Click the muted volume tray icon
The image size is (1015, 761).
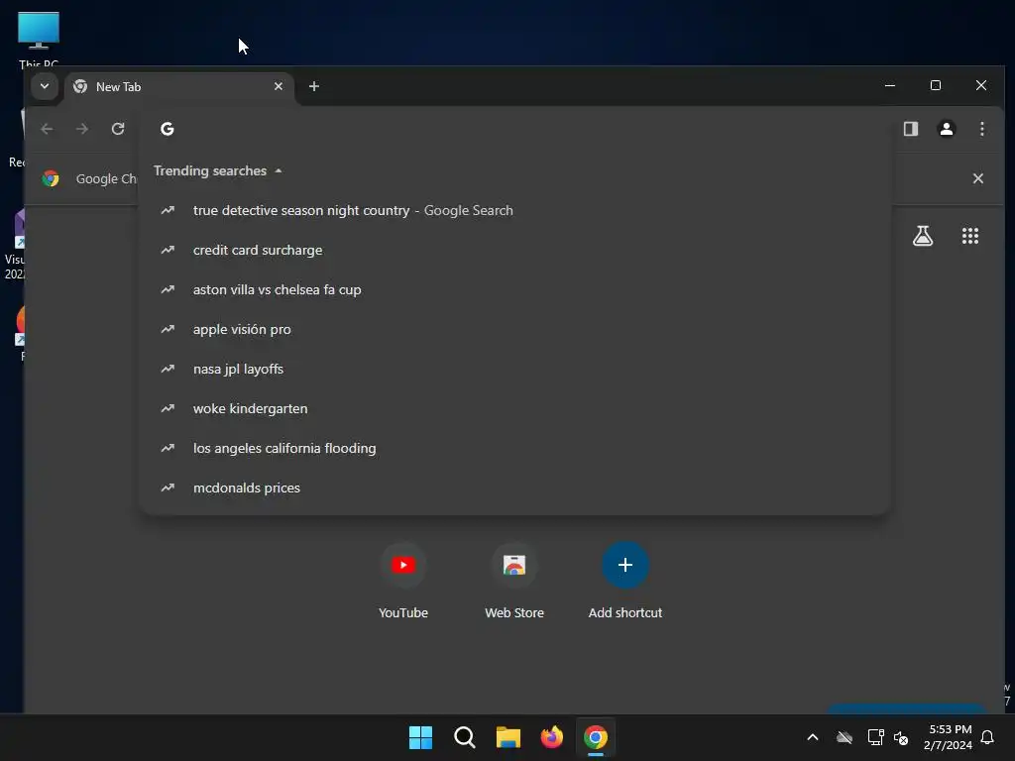900,737
